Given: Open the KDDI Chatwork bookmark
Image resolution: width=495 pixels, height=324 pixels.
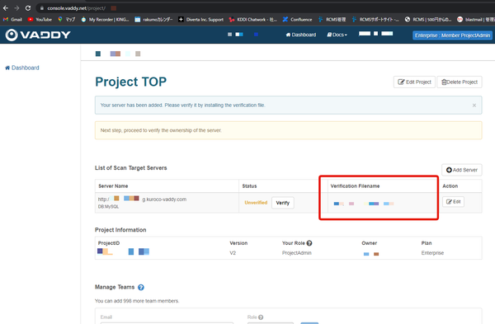Looking at the screenshot, I should pyautogui.click(x=253, y=20).
